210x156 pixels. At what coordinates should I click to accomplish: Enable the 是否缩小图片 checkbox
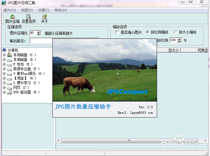click(117, 32)
